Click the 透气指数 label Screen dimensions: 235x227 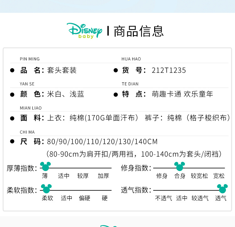(136, 190)
